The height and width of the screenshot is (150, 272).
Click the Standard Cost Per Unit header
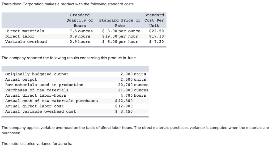(154, 20)
